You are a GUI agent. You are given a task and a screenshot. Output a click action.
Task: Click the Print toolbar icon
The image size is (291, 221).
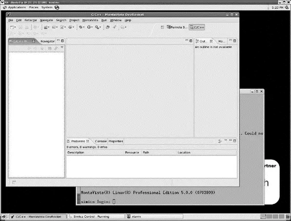tap(27, 27)
